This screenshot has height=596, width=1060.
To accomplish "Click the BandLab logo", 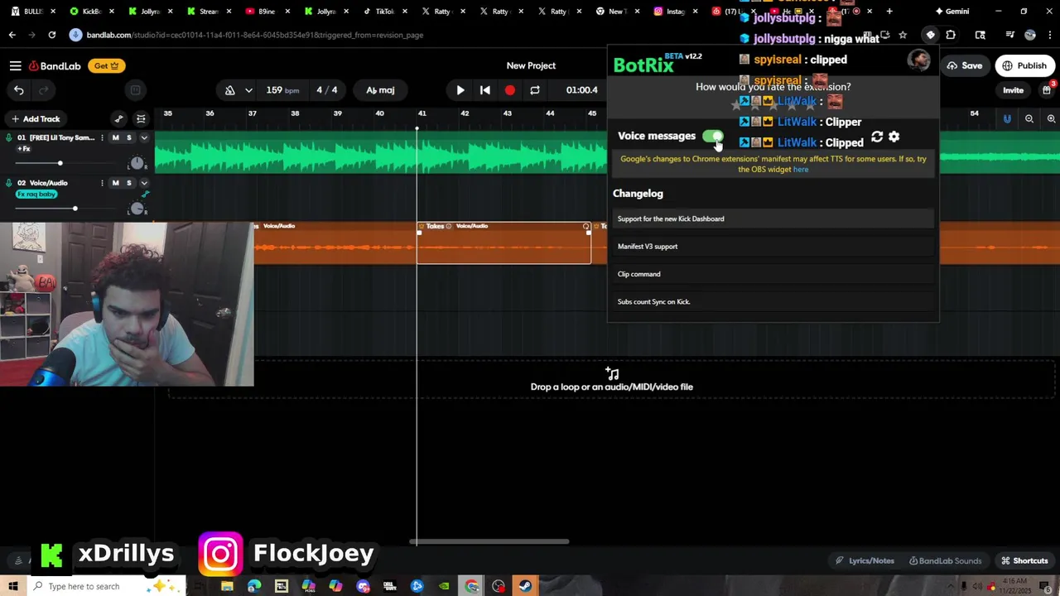I will click(55, 65).
